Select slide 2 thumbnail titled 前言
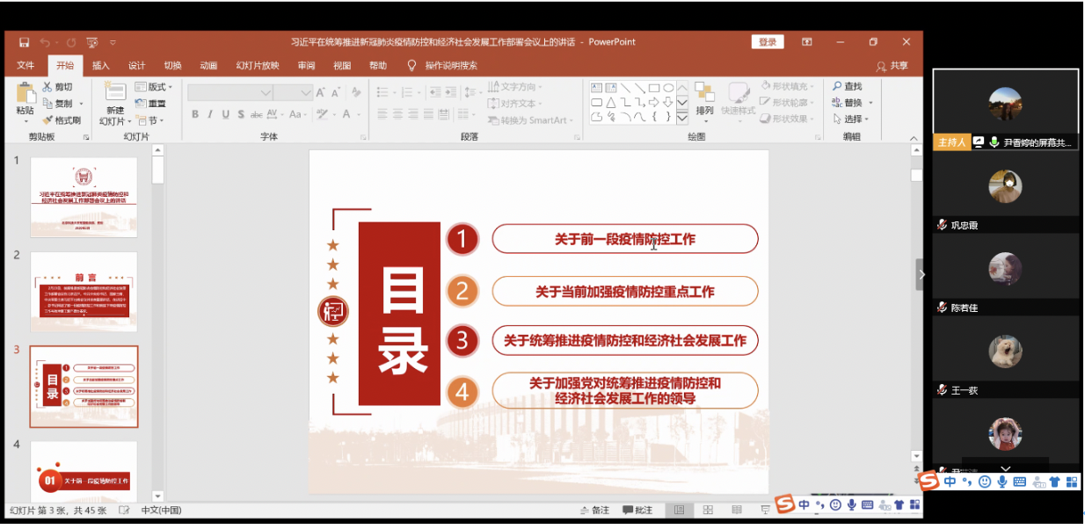1085x529 pixels. (84, 292)
